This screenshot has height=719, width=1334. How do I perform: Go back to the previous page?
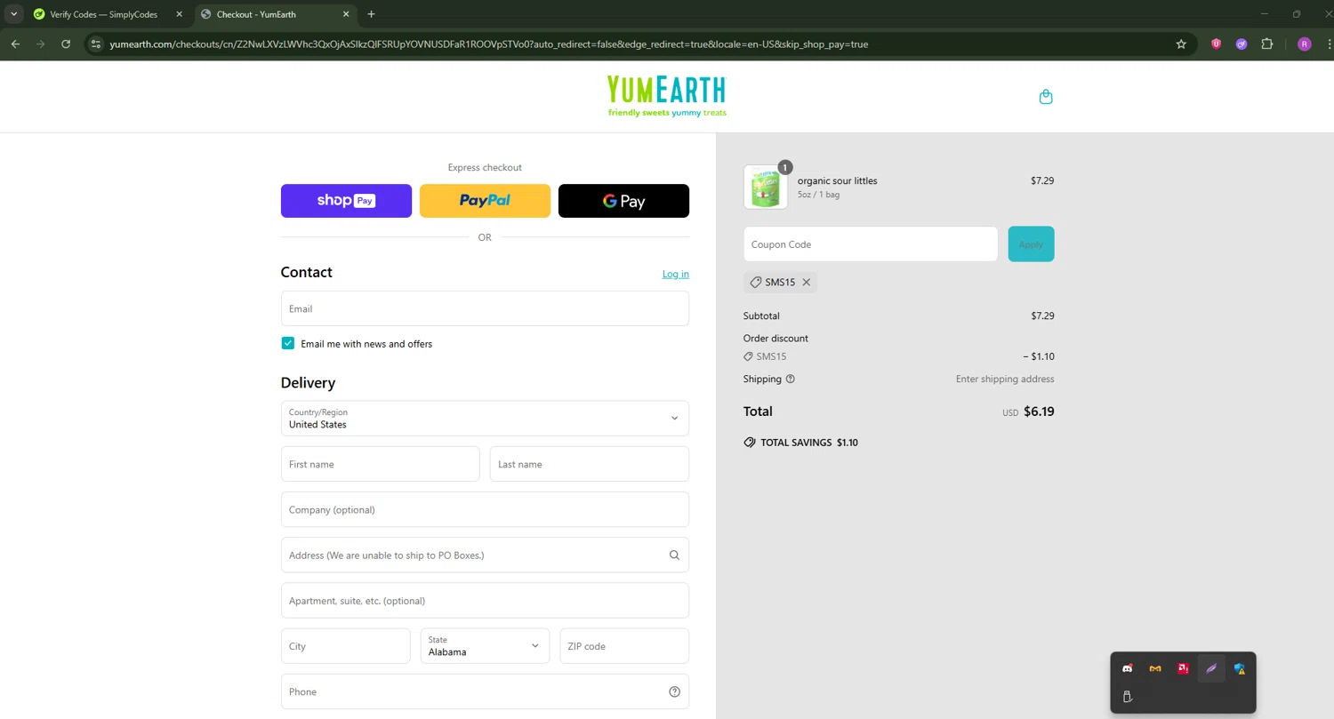(15, 44)
